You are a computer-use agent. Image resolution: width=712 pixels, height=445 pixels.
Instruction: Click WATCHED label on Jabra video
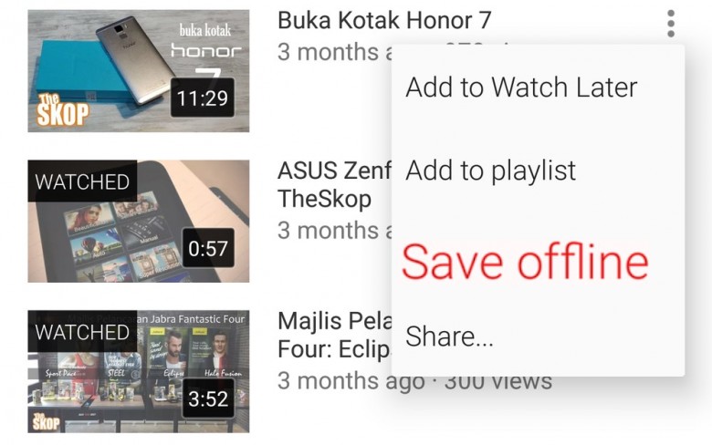tap(82, 332)
